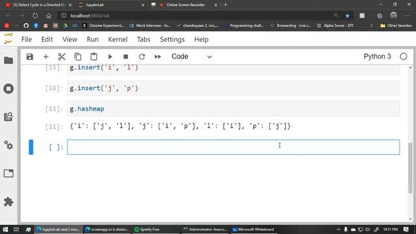Open the Facebook bookmark icon
This screenshot has height=234, width=416.
36,25
